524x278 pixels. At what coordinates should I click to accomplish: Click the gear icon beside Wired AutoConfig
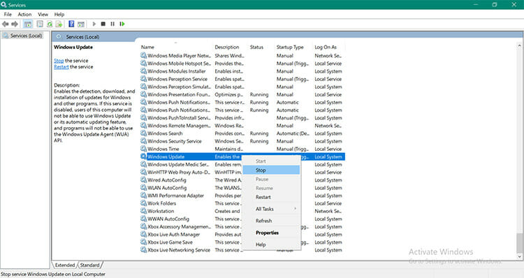[143, 180]
